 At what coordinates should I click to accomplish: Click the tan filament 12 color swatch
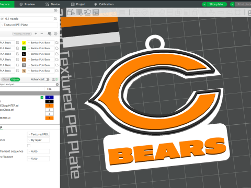click(24, 71)
